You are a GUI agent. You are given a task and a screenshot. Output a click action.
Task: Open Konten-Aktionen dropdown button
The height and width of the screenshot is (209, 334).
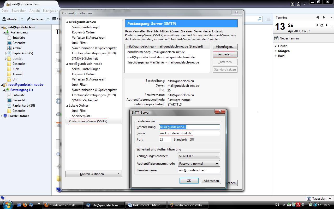93,174
